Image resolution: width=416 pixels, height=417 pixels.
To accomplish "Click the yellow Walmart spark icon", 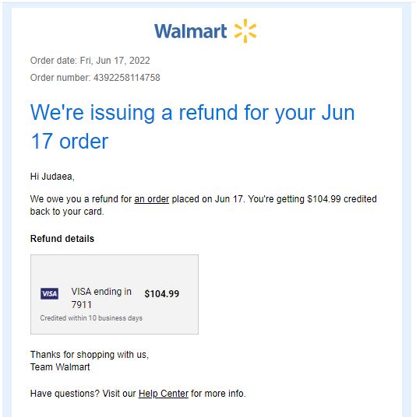I will [x=245, y=30].
